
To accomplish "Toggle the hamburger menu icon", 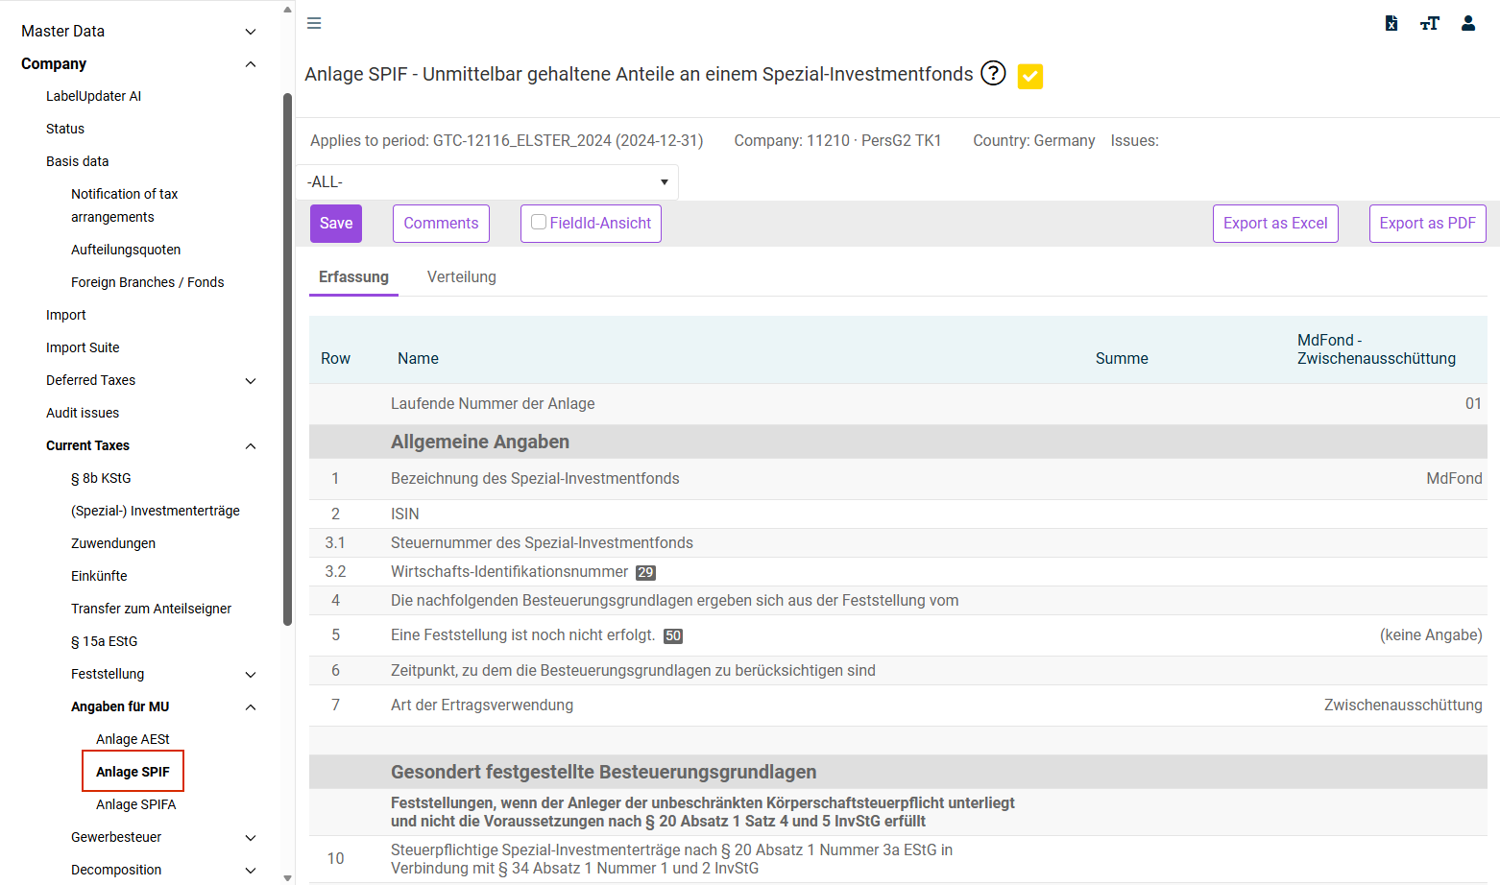I will pyautogui.click(x=314, y=23).
